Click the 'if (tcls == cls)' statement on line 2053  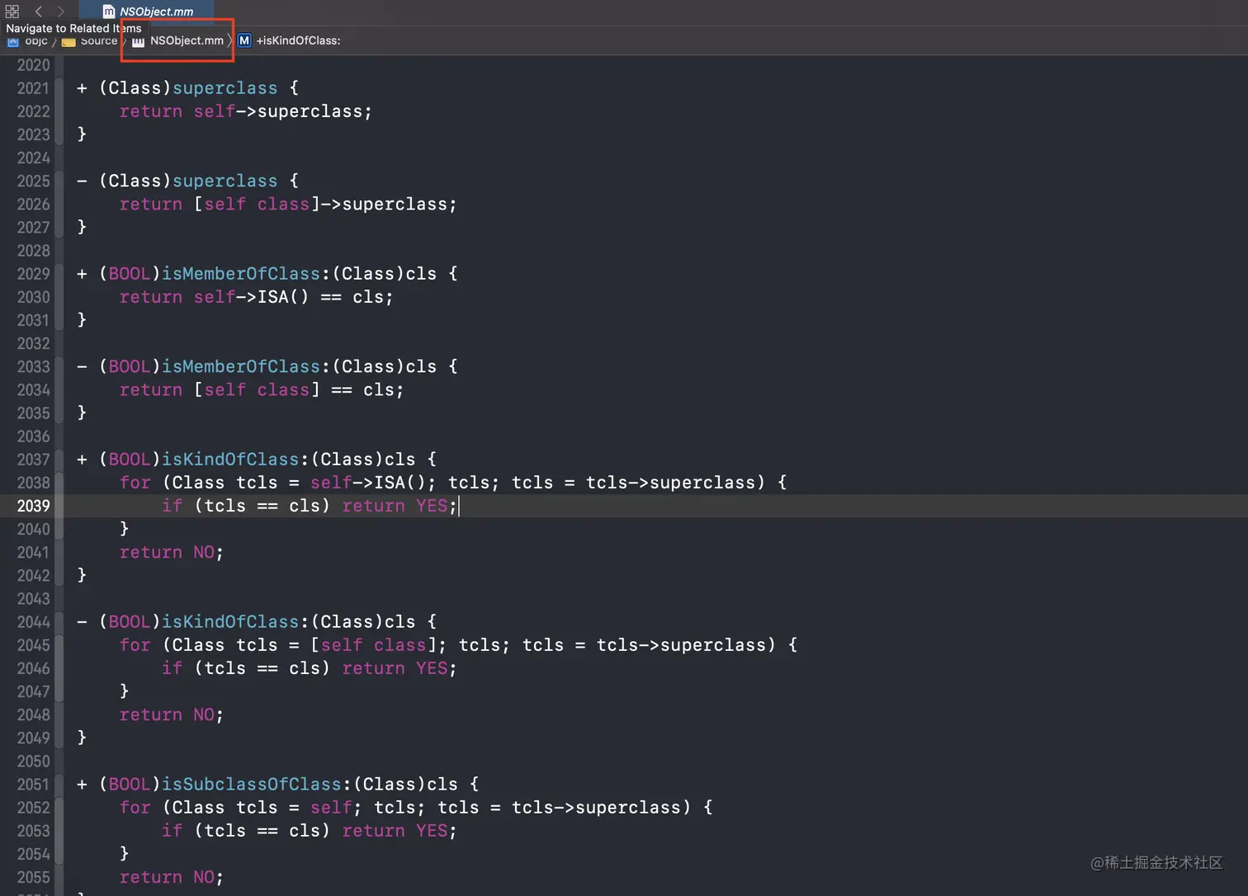click(x=310, y=831)
